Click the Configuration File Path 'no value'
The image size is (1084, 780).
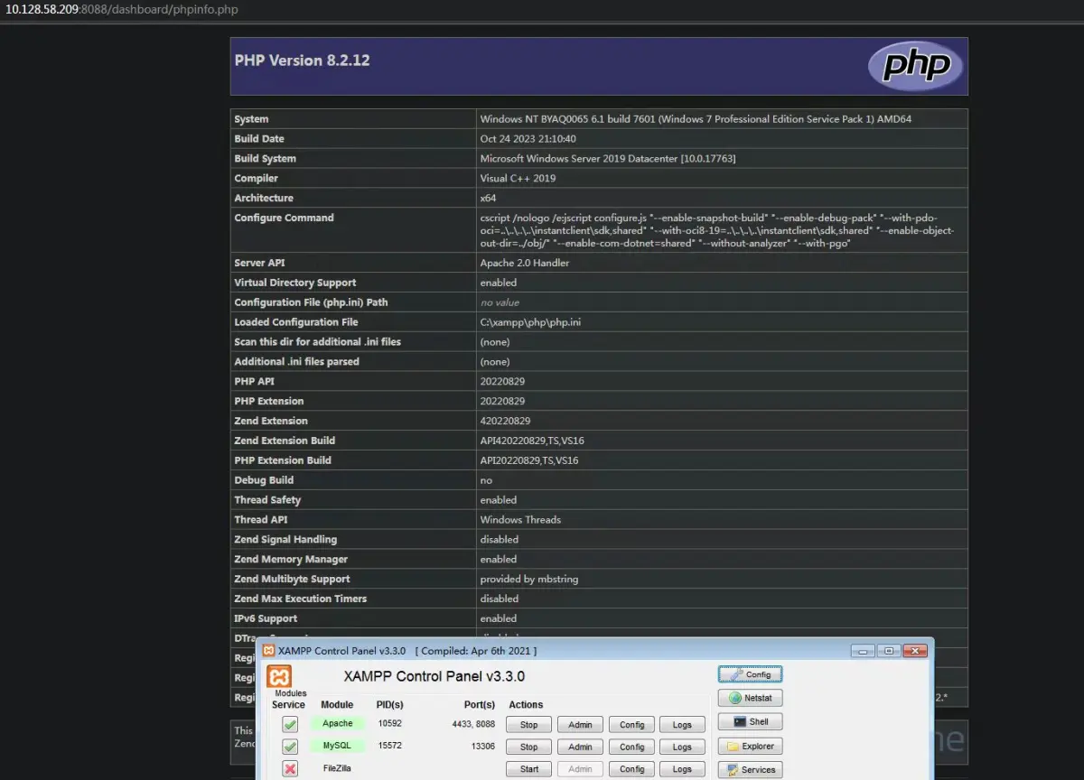pos(500,302)
